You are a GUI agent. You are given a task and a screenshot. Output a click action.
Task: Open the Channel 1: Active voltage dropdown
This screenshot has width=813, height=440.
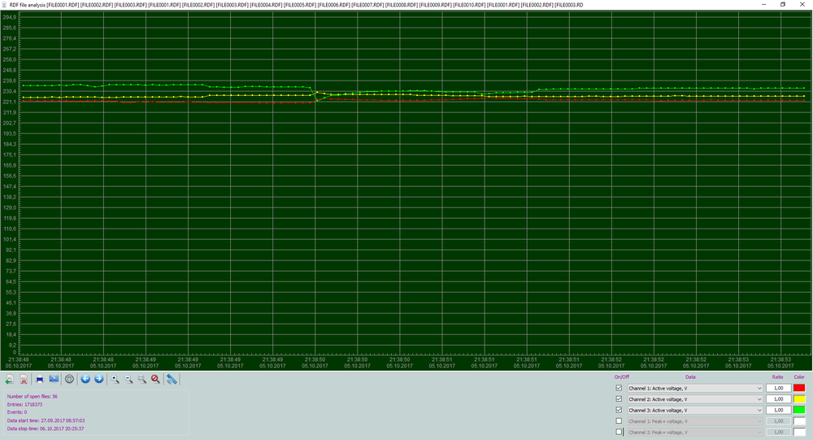point(695,388)
